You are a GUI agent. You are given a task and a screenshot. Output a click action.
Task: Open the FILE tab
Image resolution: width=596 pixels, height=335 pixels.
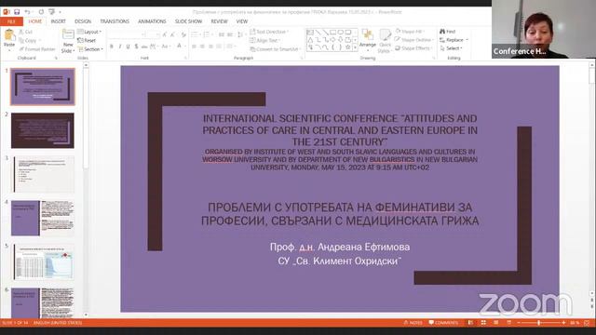pos(11,21)
